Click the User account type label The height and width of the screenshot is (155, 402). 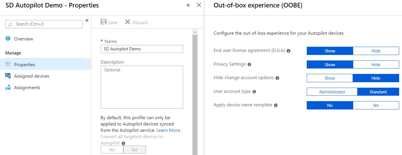point(232,91)
